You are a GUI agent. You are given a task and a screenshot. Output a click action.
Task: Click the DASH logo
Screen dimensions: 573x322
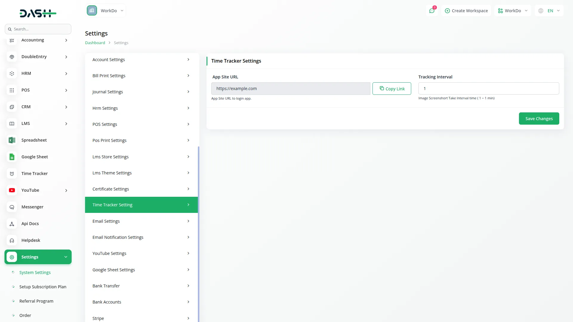click(38, 13)
